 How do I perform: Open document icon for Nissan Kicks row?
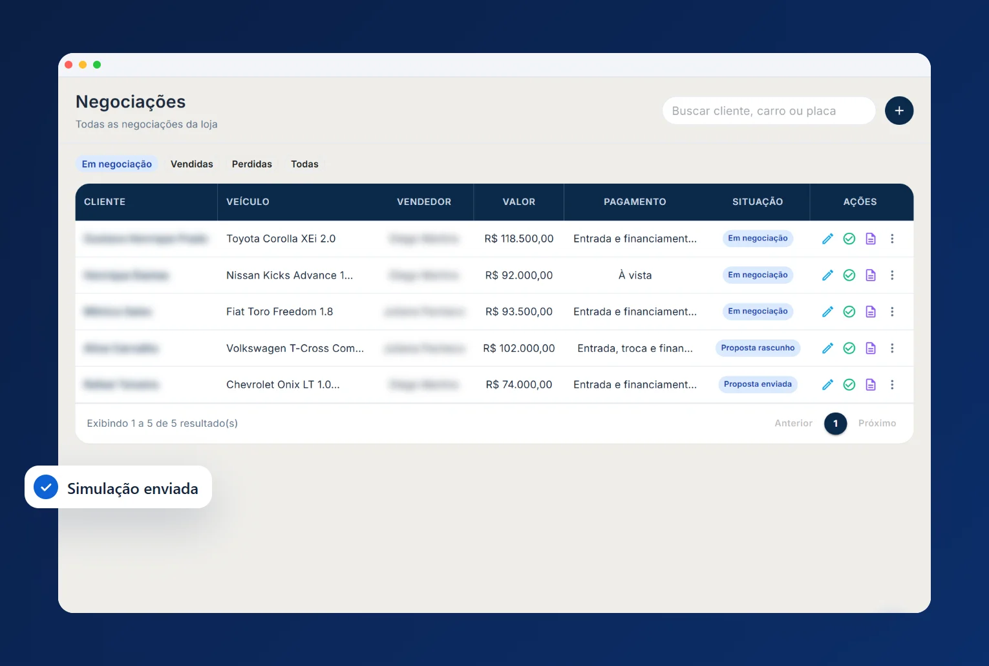871,275
